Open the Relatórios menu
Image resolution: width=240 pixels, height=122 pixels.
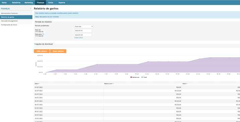[16, 3]
